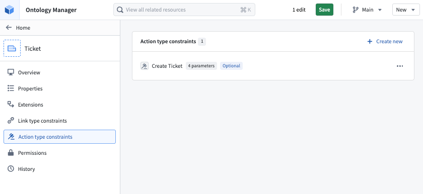Click the plus icon beside Create new

370,41
